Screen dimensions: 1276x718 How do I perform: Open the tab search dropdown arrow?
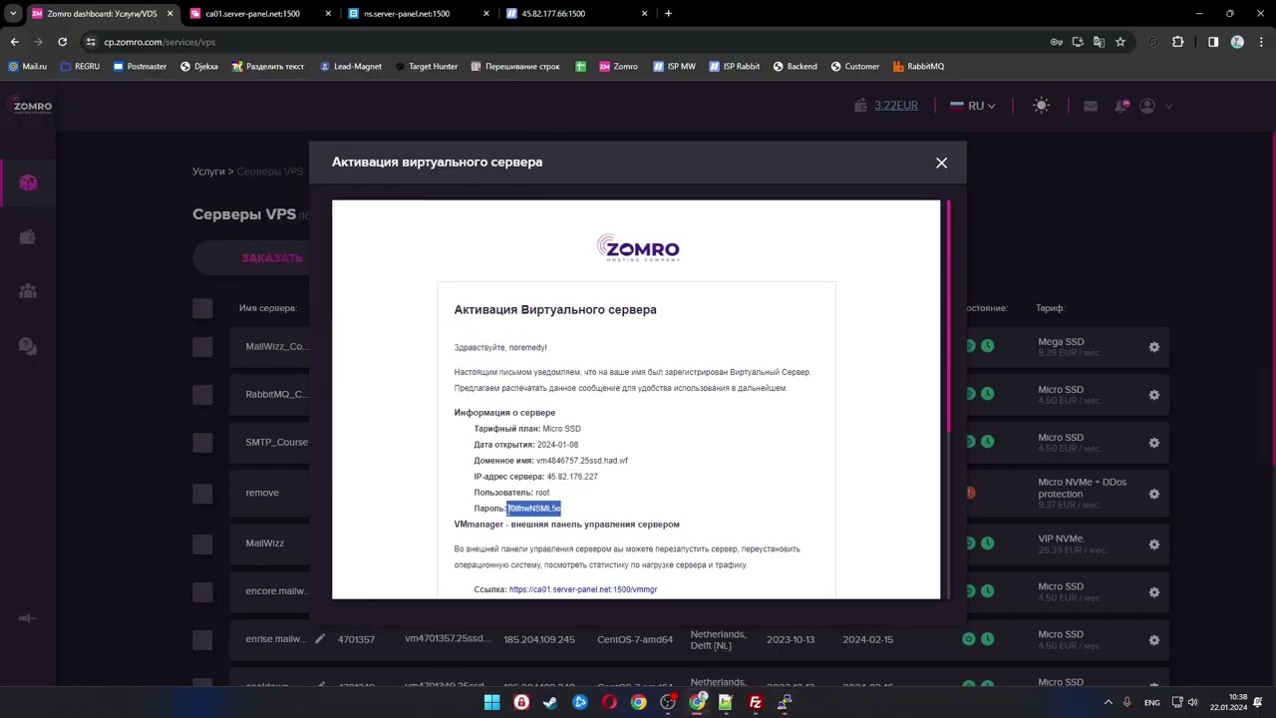(13, 14)
